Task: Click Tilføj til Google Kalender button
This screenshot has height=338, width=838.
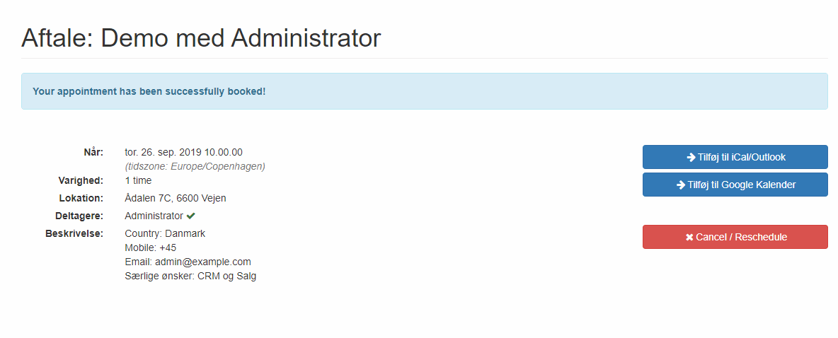Action: 735,185
